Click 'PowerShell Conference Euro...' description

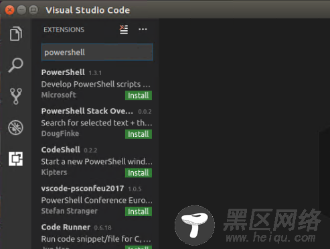point(97,200)
